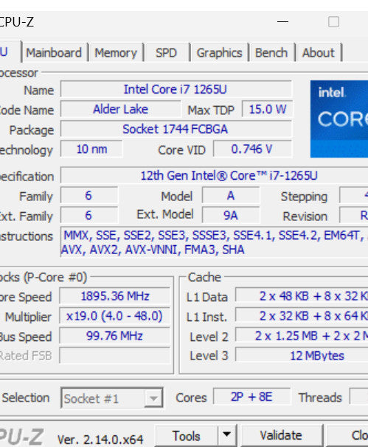Minimize the CPU-Z window
Screen dimensions: 368x447
pyautogui.click(x=282, y=21)
